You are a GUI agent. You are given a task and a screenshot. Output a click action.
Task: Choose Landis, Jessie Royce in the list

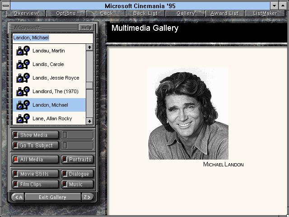[49, 78]
